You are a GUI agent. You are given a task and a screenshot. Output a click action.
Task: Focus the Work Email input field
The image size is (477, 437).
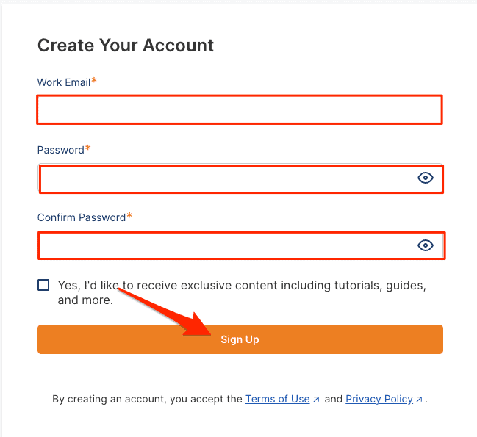click(x=239, y=110)
